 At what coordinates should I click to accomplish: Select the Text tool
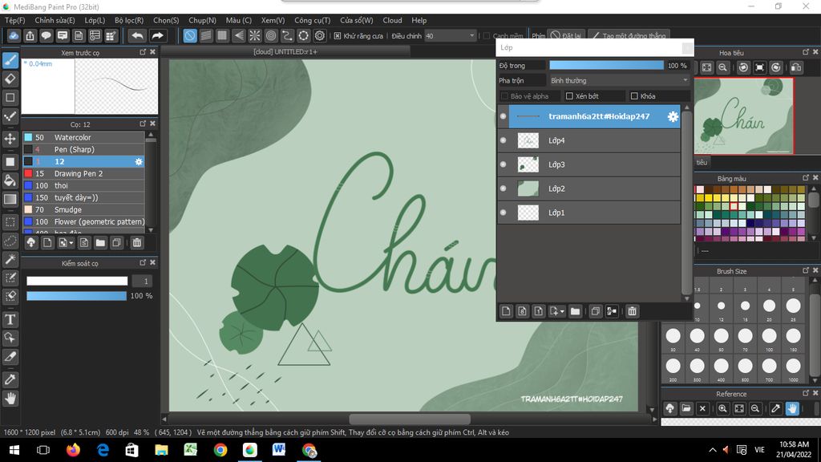point(10,319)
